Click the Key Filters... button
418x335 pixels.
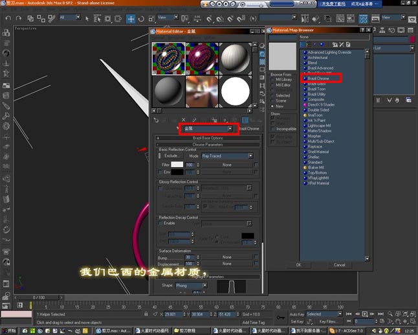pyautogui.click(x=327, y=321)
